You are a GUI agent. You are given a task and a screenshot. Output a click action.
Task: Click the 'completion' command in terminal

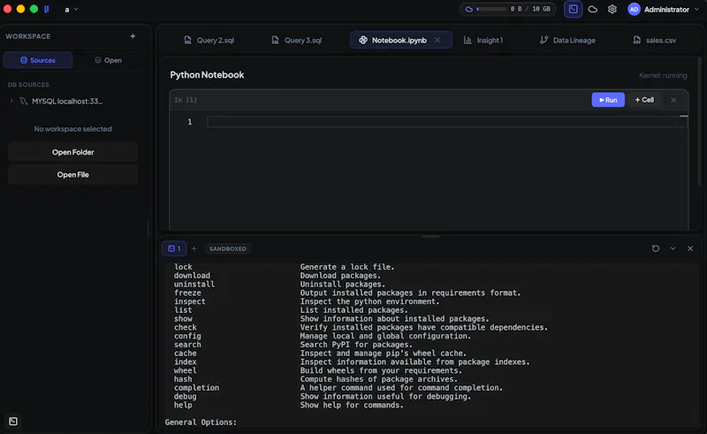click(x=196, y=388)
